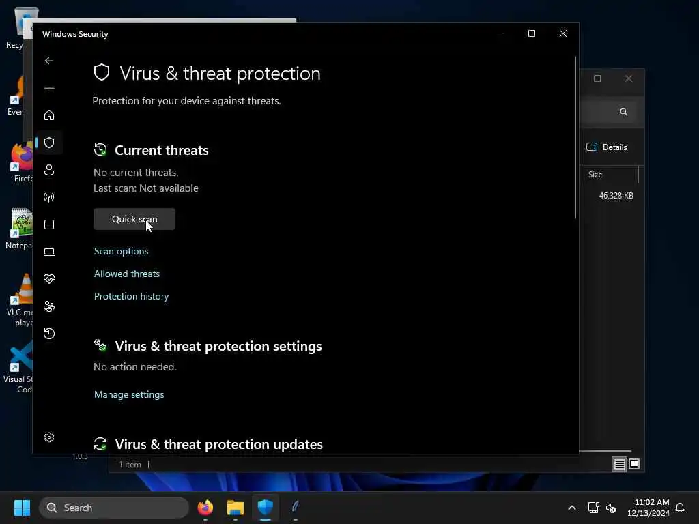This screenshot has width=699, height=524.
Task: Click the Windows Security vertical scrollbar
Action: (575, 137)
